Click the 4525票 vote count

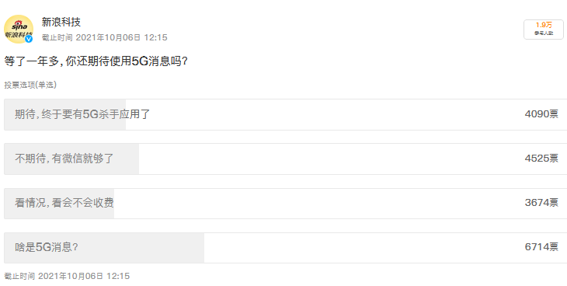coord(541,159)
